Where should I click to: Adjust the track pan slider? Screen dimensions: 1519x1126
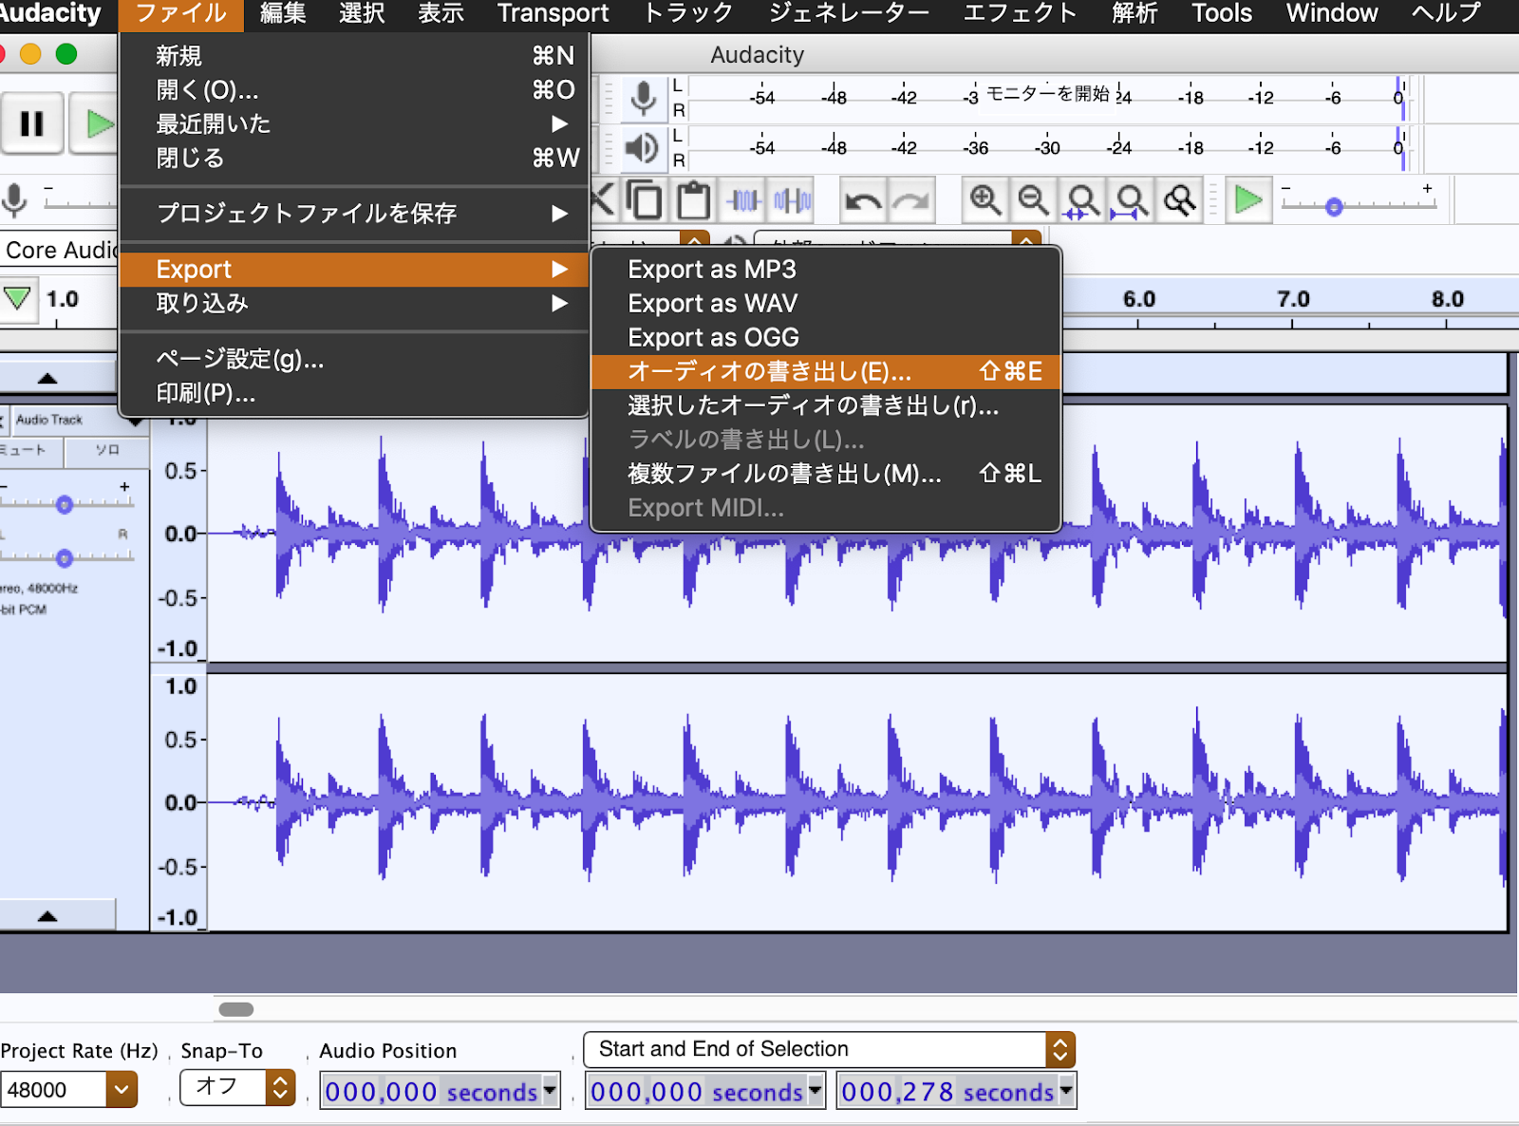click(x=65, y=557)
